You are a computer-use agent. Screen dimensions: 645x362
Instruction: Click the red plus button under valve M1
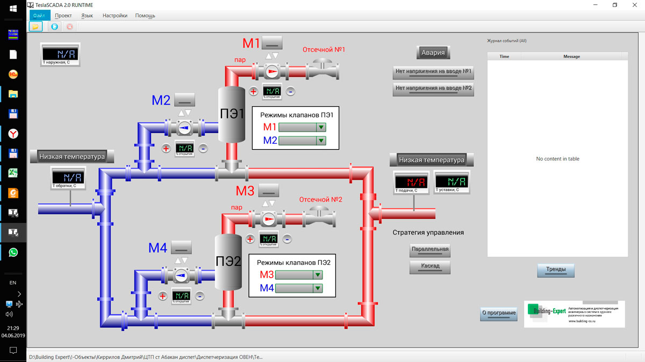click(x=253, y=91)
